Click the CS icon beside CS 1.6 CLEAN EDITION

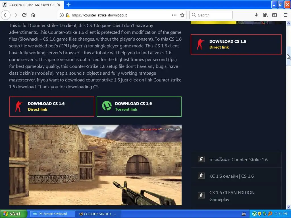point(201,195)
